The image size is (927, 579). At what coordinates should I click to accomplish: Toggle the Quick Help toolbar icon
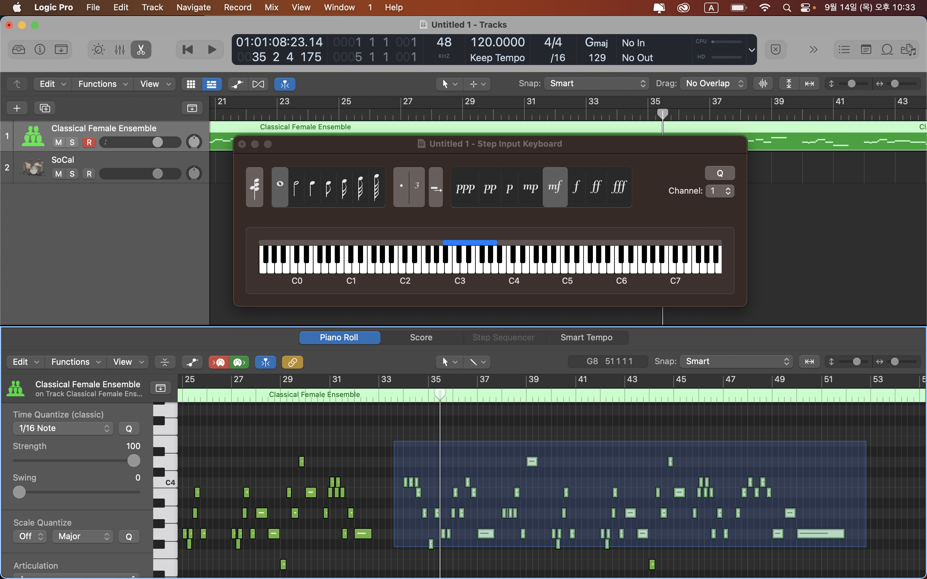pos(61,50)
